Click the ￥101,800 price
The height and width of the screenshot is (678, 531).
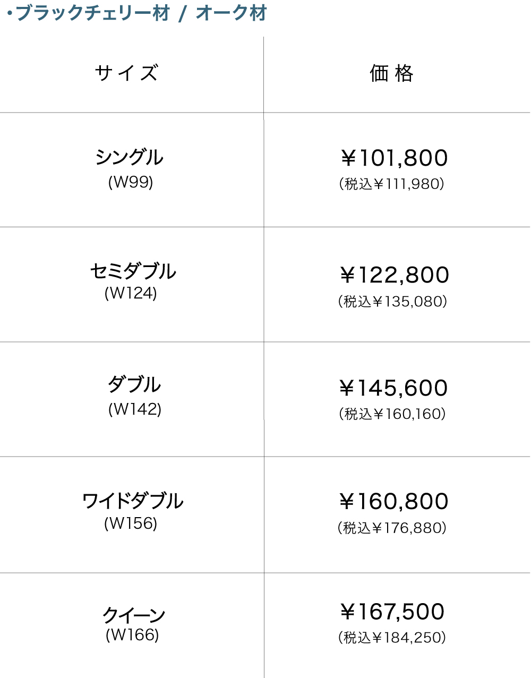pyautogui.click(x=393, y=158)
